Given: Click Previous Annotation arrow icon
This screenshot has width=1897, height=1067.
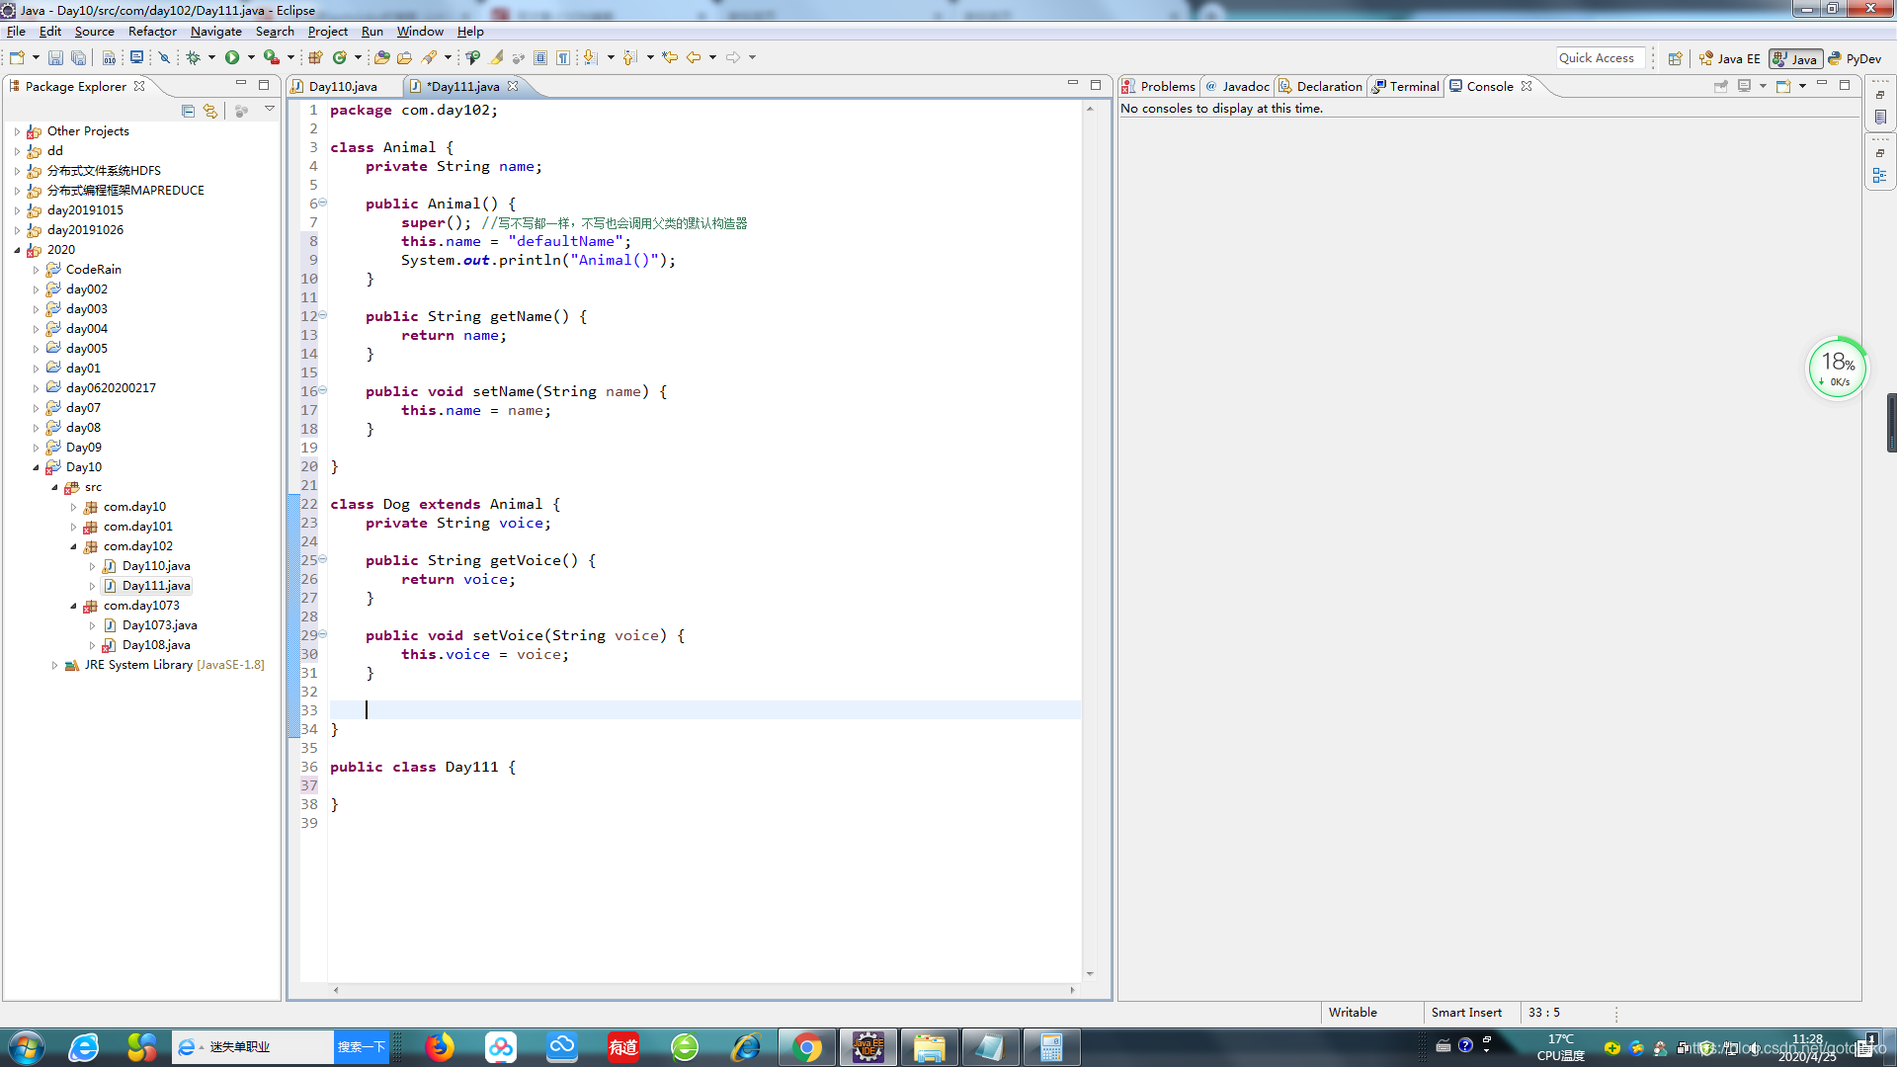Looking at the screenshot, I should pyautogui.click(x=630, y=58).
